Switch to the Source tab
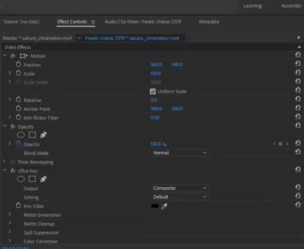Screen dimensions: 304x249 (x=21, y=21)
